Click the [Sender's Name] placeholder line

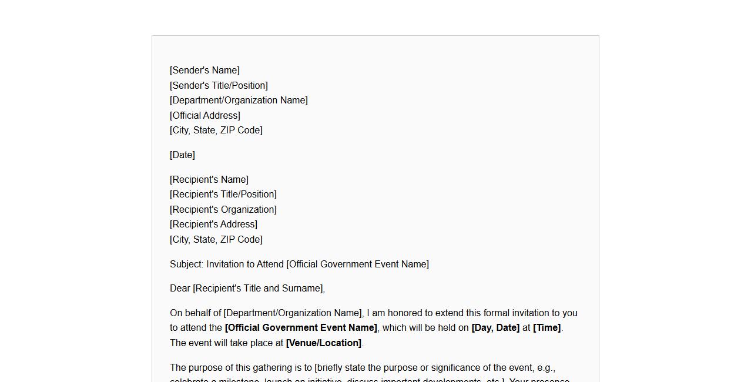point(204,71)
